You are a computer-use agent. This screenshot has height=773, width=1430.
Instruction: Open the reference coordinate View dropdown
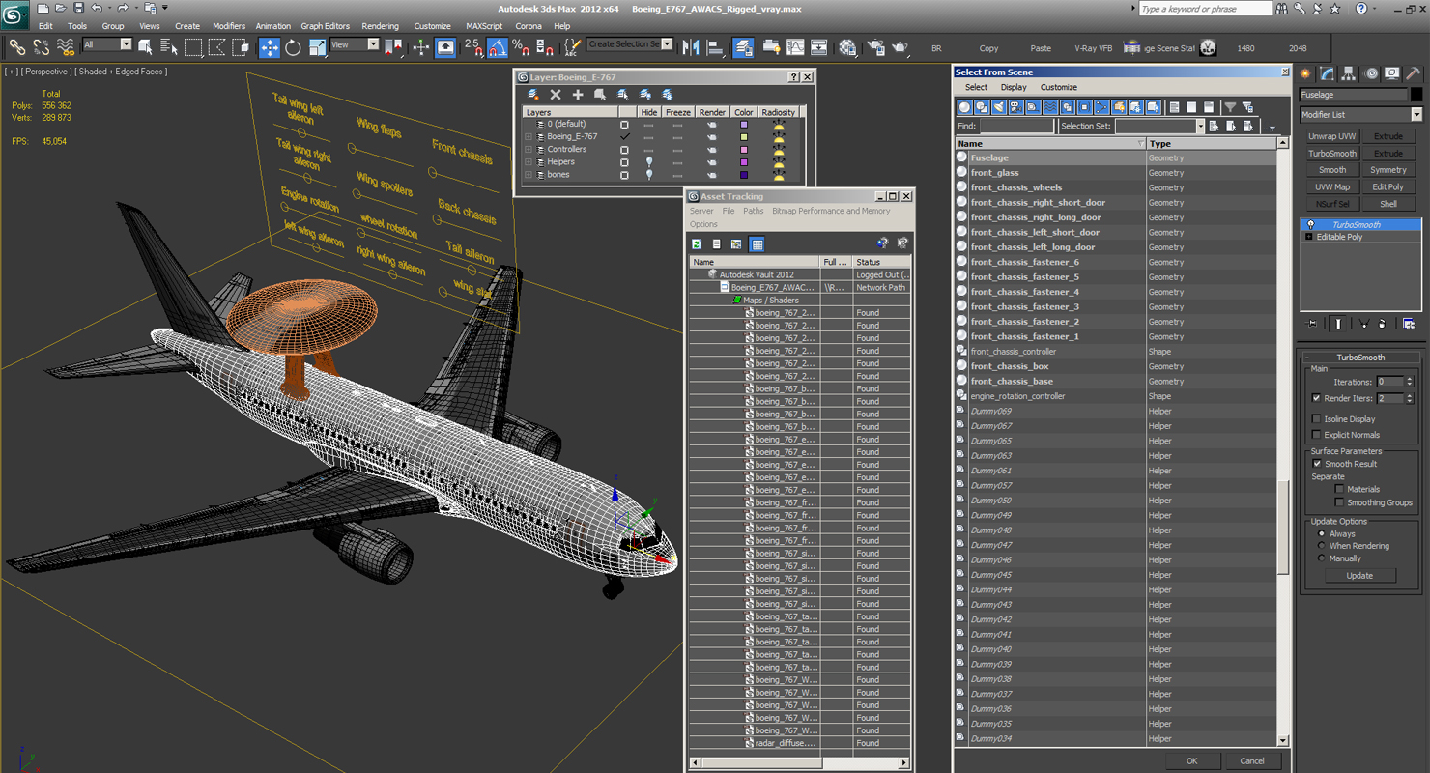[374, 44]
